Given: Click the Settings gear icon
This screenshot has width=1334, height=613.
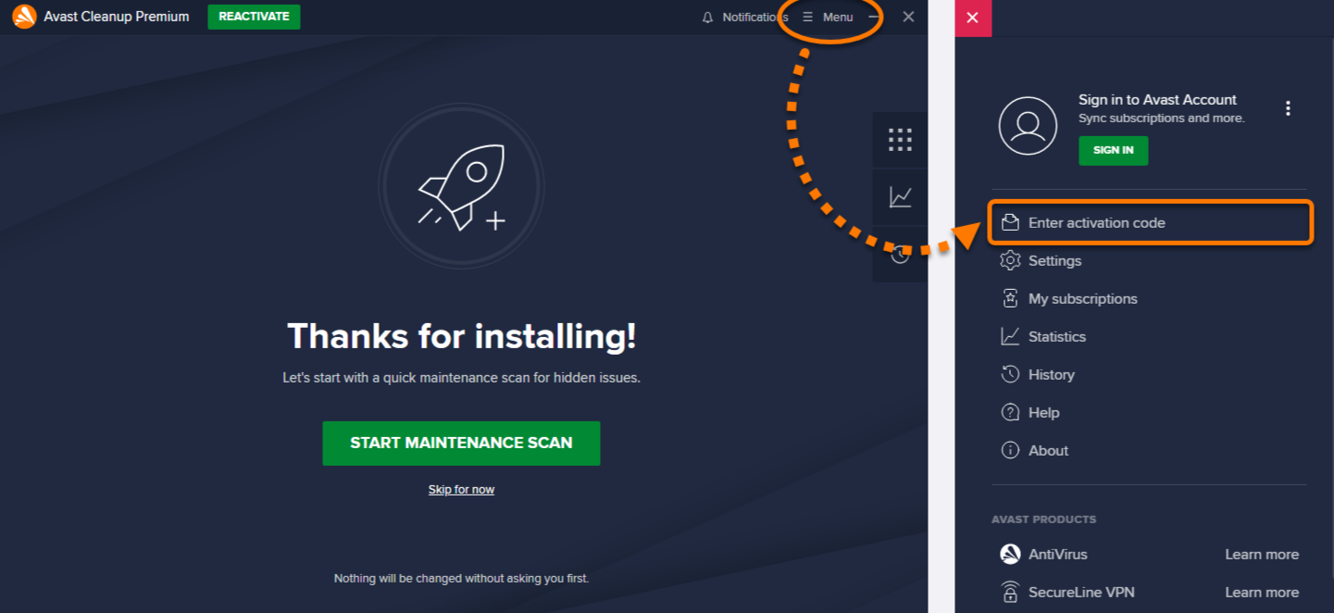Looking at the screenshot, I should click(1010, 261).
